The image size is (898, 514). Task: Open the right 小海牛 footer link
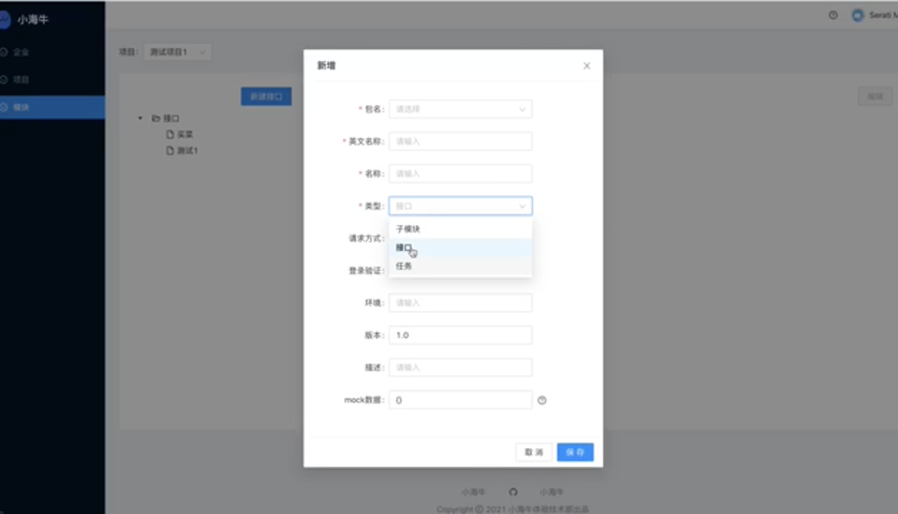[552, 492]
